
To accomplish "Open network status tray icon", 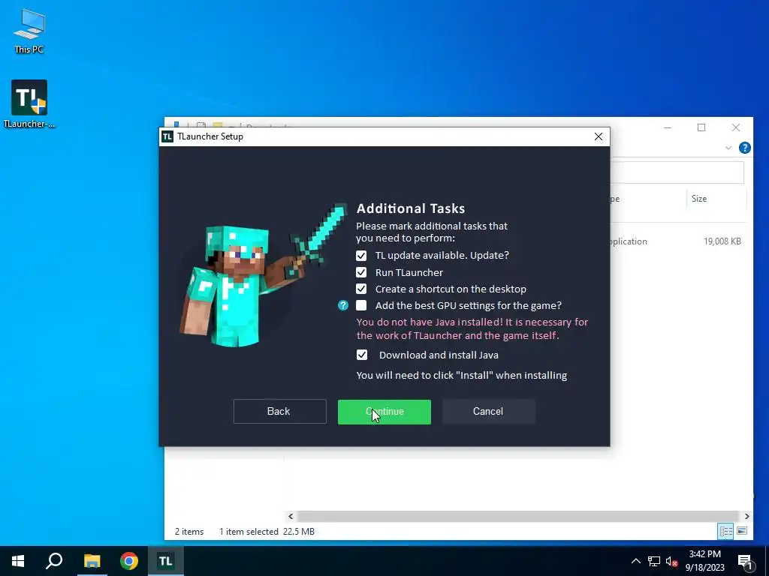I will click(654, 561).
